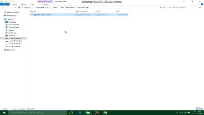Switch to large icons view button
Image resolution: width=204 pixels, height=115 pixels.
201,109
